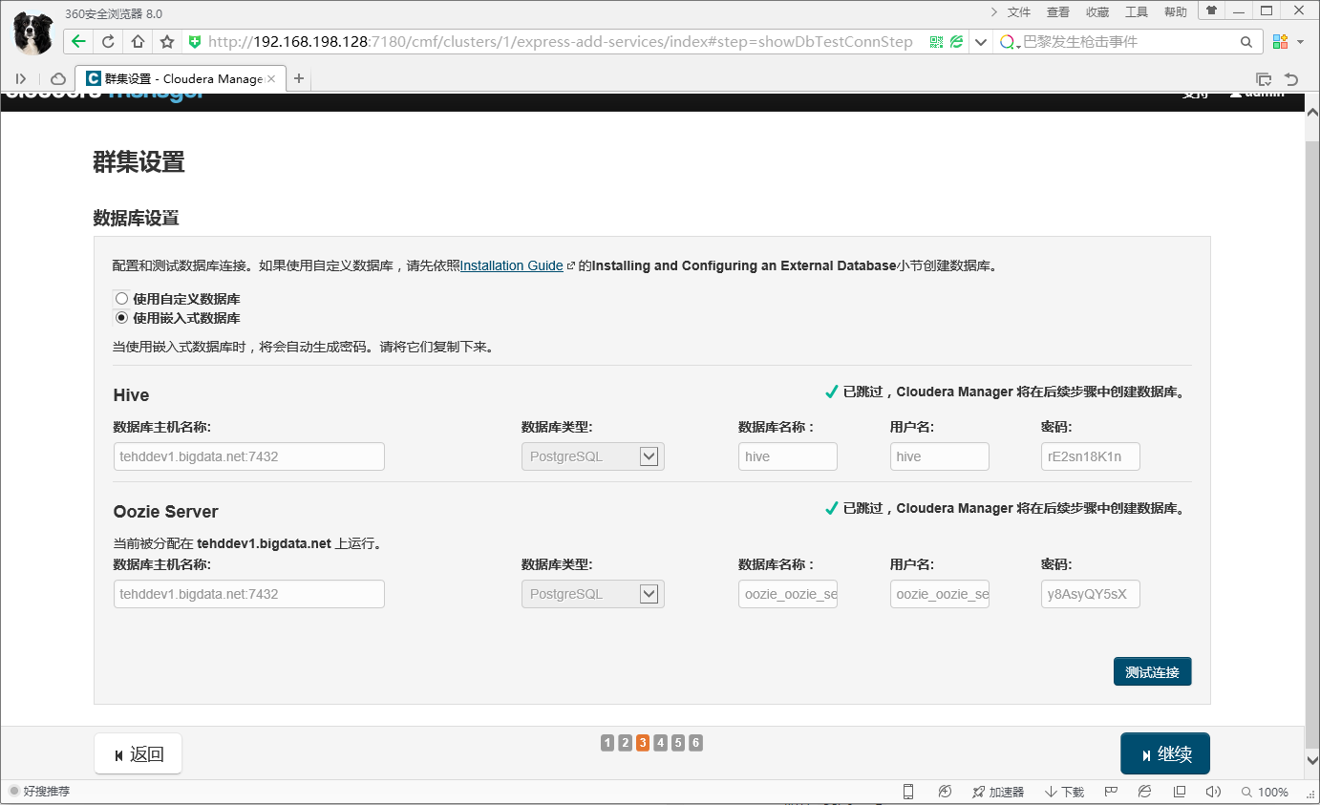
Task: Bookmark this page with the star icon
Action: (x=167, y=42)
